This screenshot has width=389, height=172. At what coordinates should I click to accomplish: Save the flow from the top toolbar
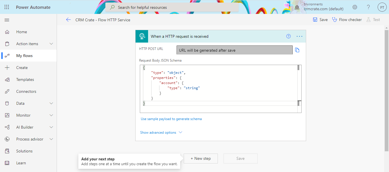(320, 20)
